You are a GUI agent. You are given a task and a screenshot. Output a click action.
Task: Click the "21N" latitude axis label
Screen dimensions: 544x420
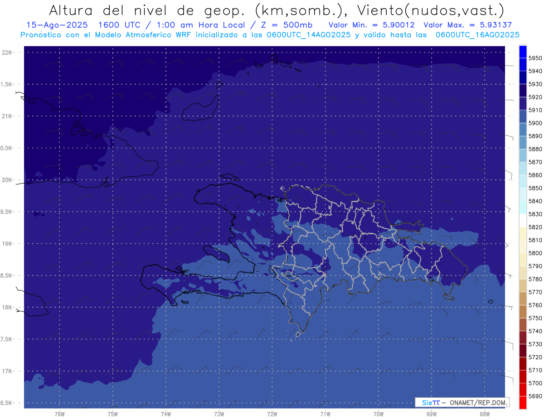point(7,116)
